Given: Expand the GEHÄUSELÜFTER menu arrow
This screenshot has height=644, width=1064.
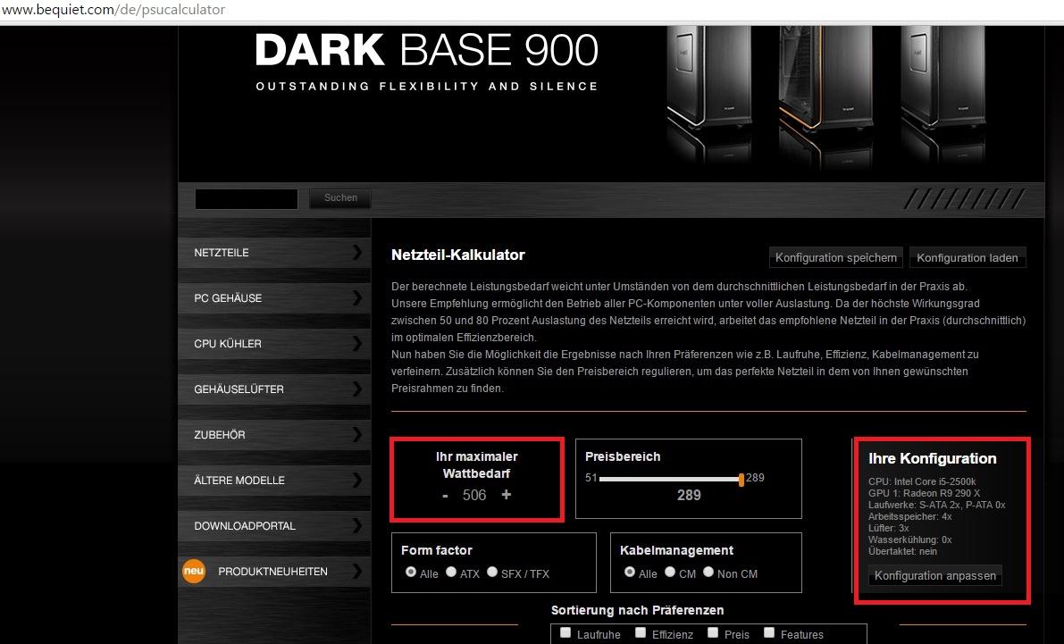Looking at the screenshot, I should (x=357, y=389).
